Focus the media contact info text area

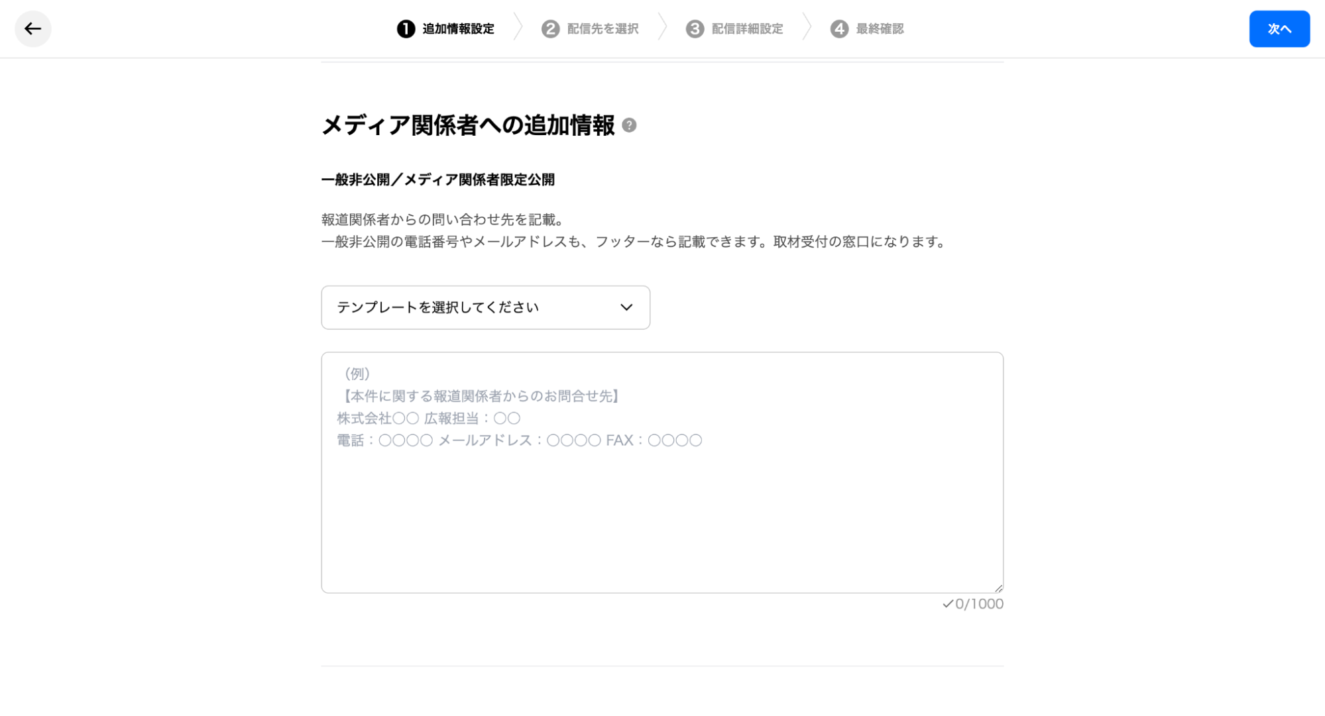coord(662,472)
